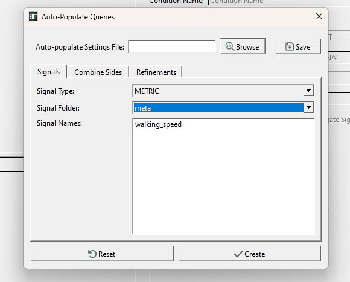Click the SIFT logo in the title bar
This screenshot has width=350, height=282.
point(33,16)
